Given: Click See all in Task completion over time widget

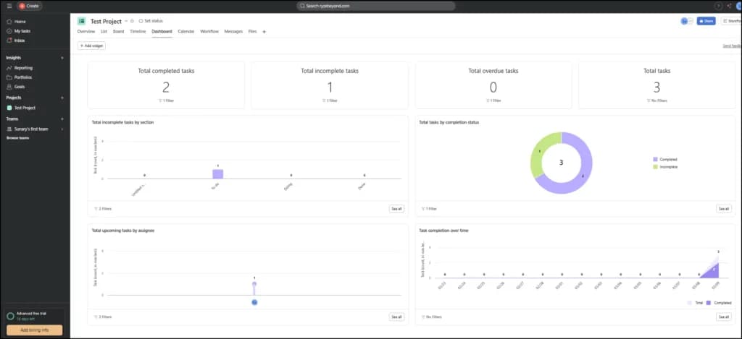Looking at the screenshot, I should pos(724,317).
